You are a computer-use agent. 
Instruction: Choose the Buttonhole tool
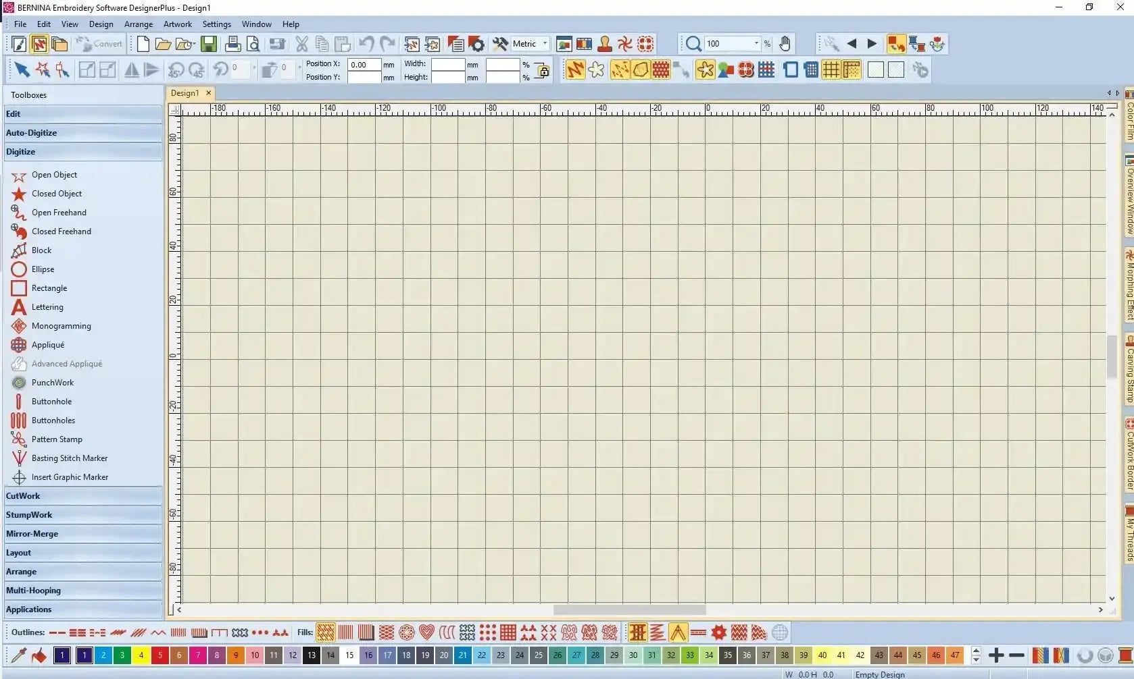[51, 402]
